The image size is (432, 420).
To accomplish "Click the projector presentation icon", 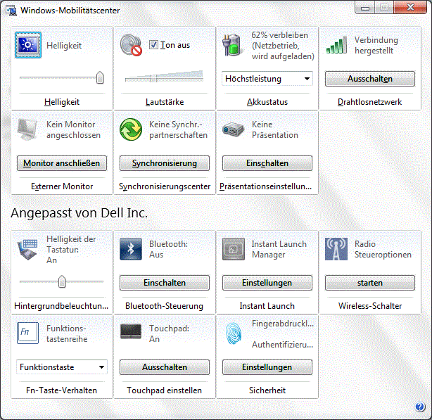I will (x=233, y=129).
